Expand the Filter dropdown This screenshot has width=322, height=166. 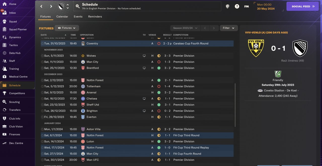(229, 28)
